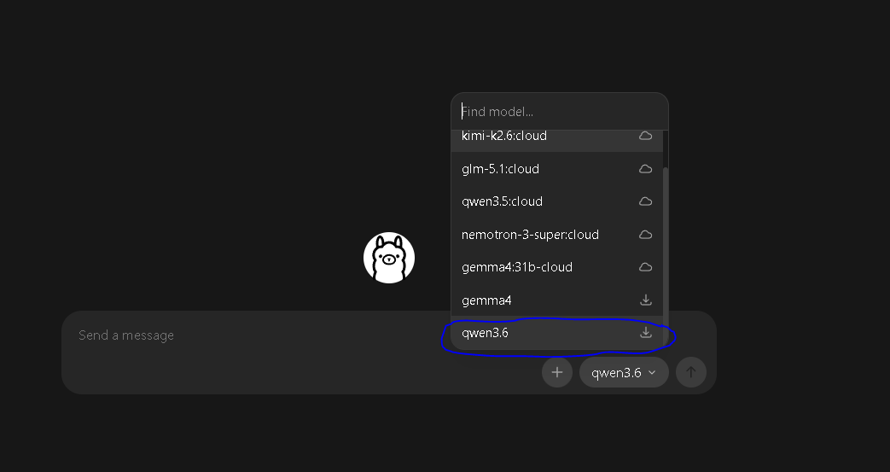Image resolution: width=890 pixels, height=472 pixels.
Task: Click the chevron on the model selector
Action: (652, 373)
